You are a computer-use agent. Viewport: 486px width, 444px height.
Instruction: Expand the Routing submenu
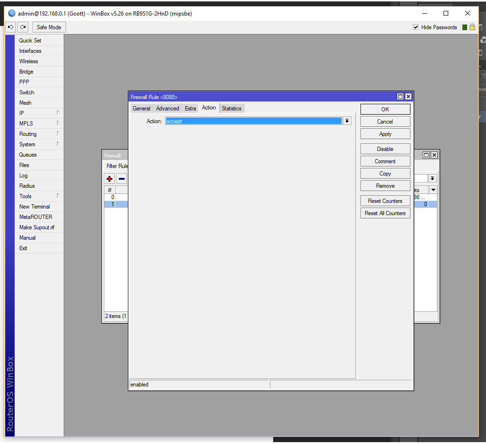coord(39,134)
